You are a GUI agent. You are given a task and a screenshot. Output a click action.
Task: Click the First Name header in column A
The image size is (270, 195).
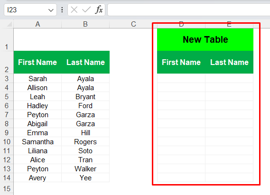[37, 62]
